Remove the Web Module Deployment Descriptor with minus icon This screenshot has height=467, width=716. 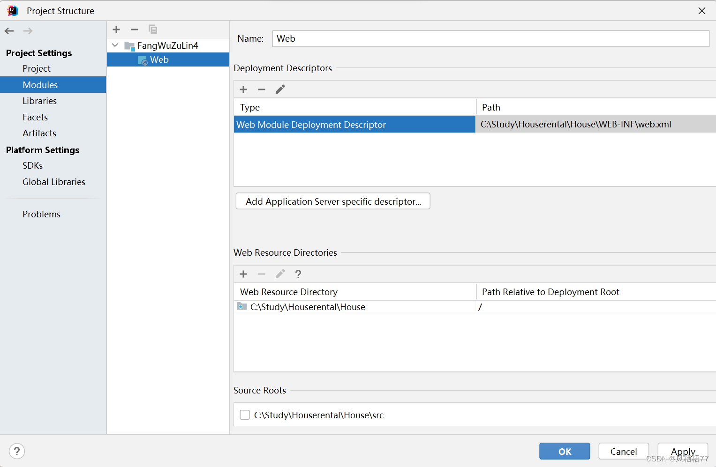click(x=261, y=89)
